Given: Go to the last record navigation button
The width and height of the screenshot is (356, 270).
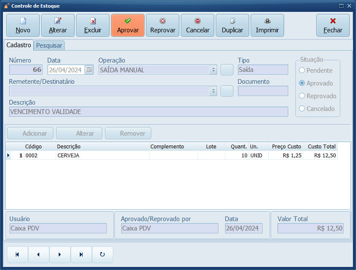Looking at the screenshot, I should 81,255.
